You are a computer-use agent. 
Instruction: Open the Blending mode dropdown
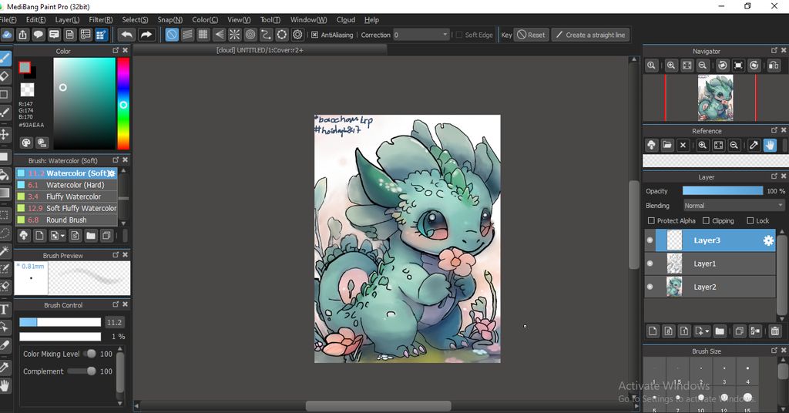[733, 206]
